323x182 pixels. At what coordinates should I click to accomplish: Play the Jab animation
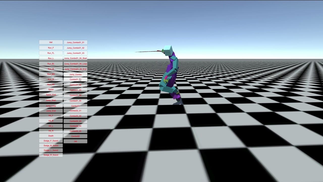[x=75, y=141]
